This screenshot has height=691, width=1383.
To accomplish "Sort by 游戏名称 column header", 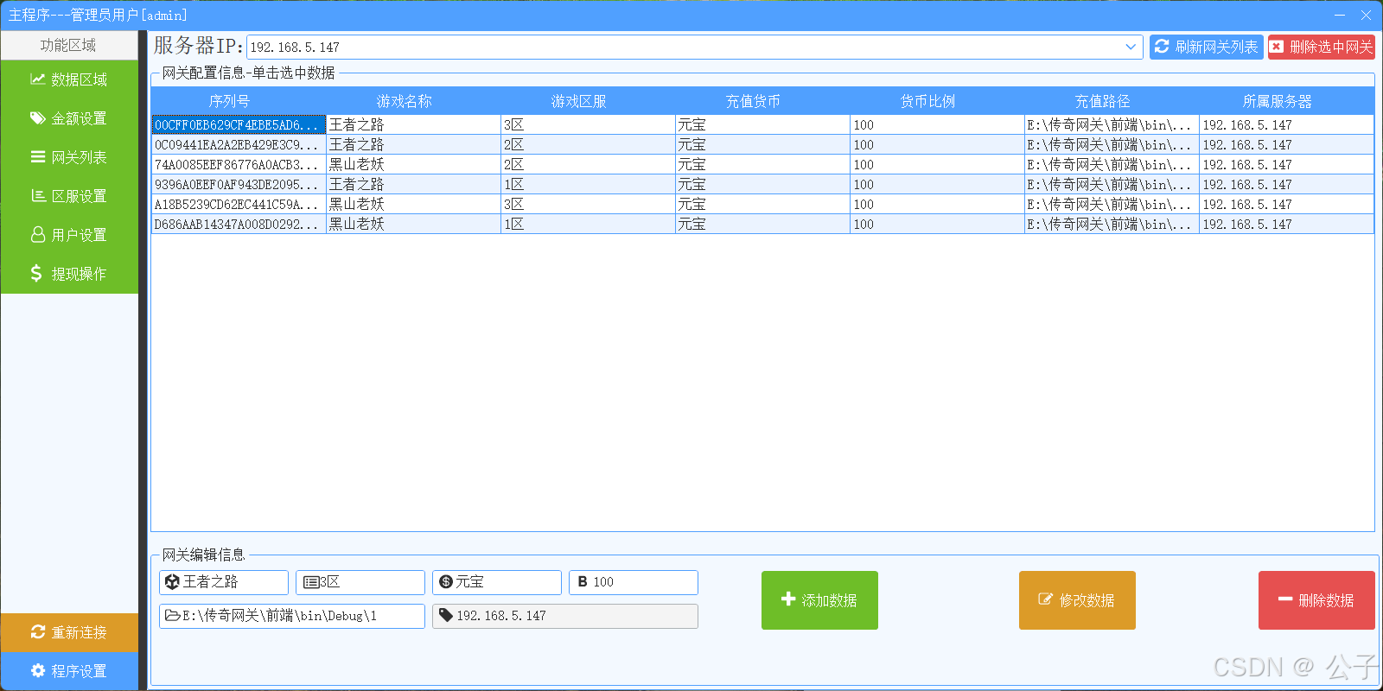I will (x=405, y=101).
